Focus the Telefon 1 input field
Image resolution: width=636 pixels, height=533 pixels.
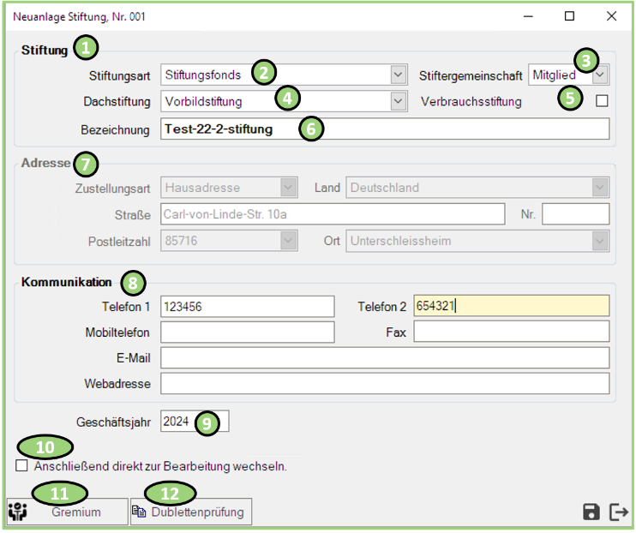[x=247, y=307]
